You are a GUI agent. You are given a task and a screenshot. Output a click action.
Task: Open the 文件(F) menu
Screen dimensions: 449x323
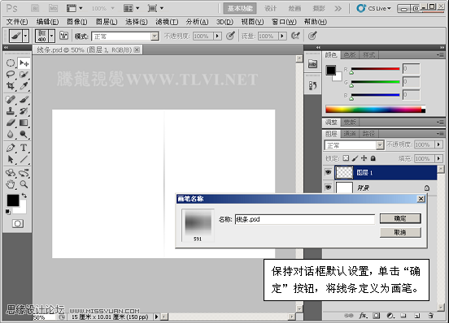17,22
